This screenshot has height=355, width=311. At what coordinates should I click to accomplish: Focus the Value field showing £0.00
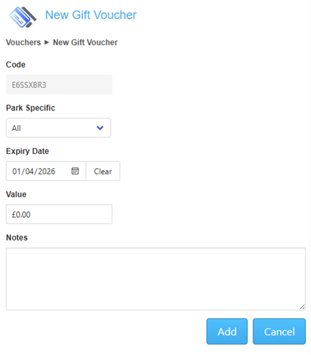(59, 214)
